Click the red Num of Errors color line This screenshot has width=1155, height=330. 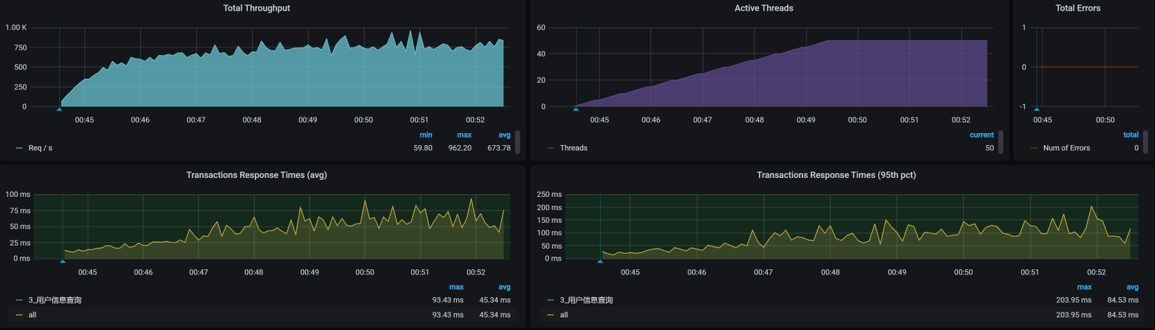(1033, 148)
